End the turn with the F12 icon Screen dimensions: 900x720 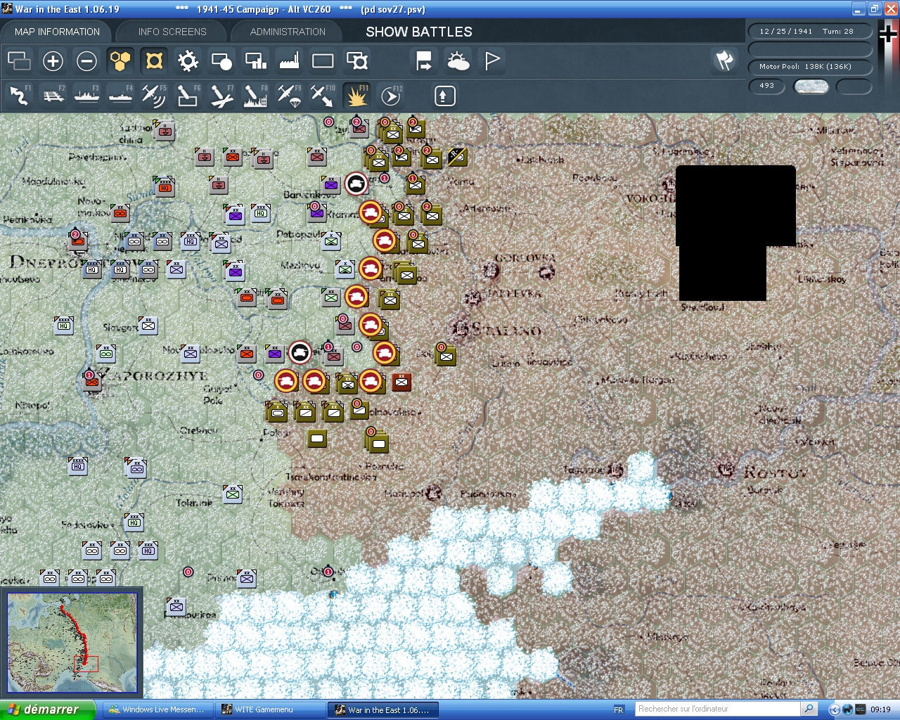point(390,96)
